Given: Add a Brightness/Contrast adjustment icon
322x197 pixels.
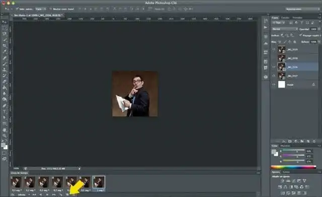Looking at the screenshot, I should point(283,181).
